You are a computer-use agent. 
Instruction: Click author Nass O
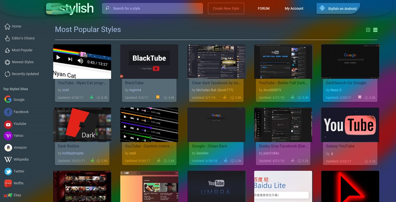coord(336,90)
